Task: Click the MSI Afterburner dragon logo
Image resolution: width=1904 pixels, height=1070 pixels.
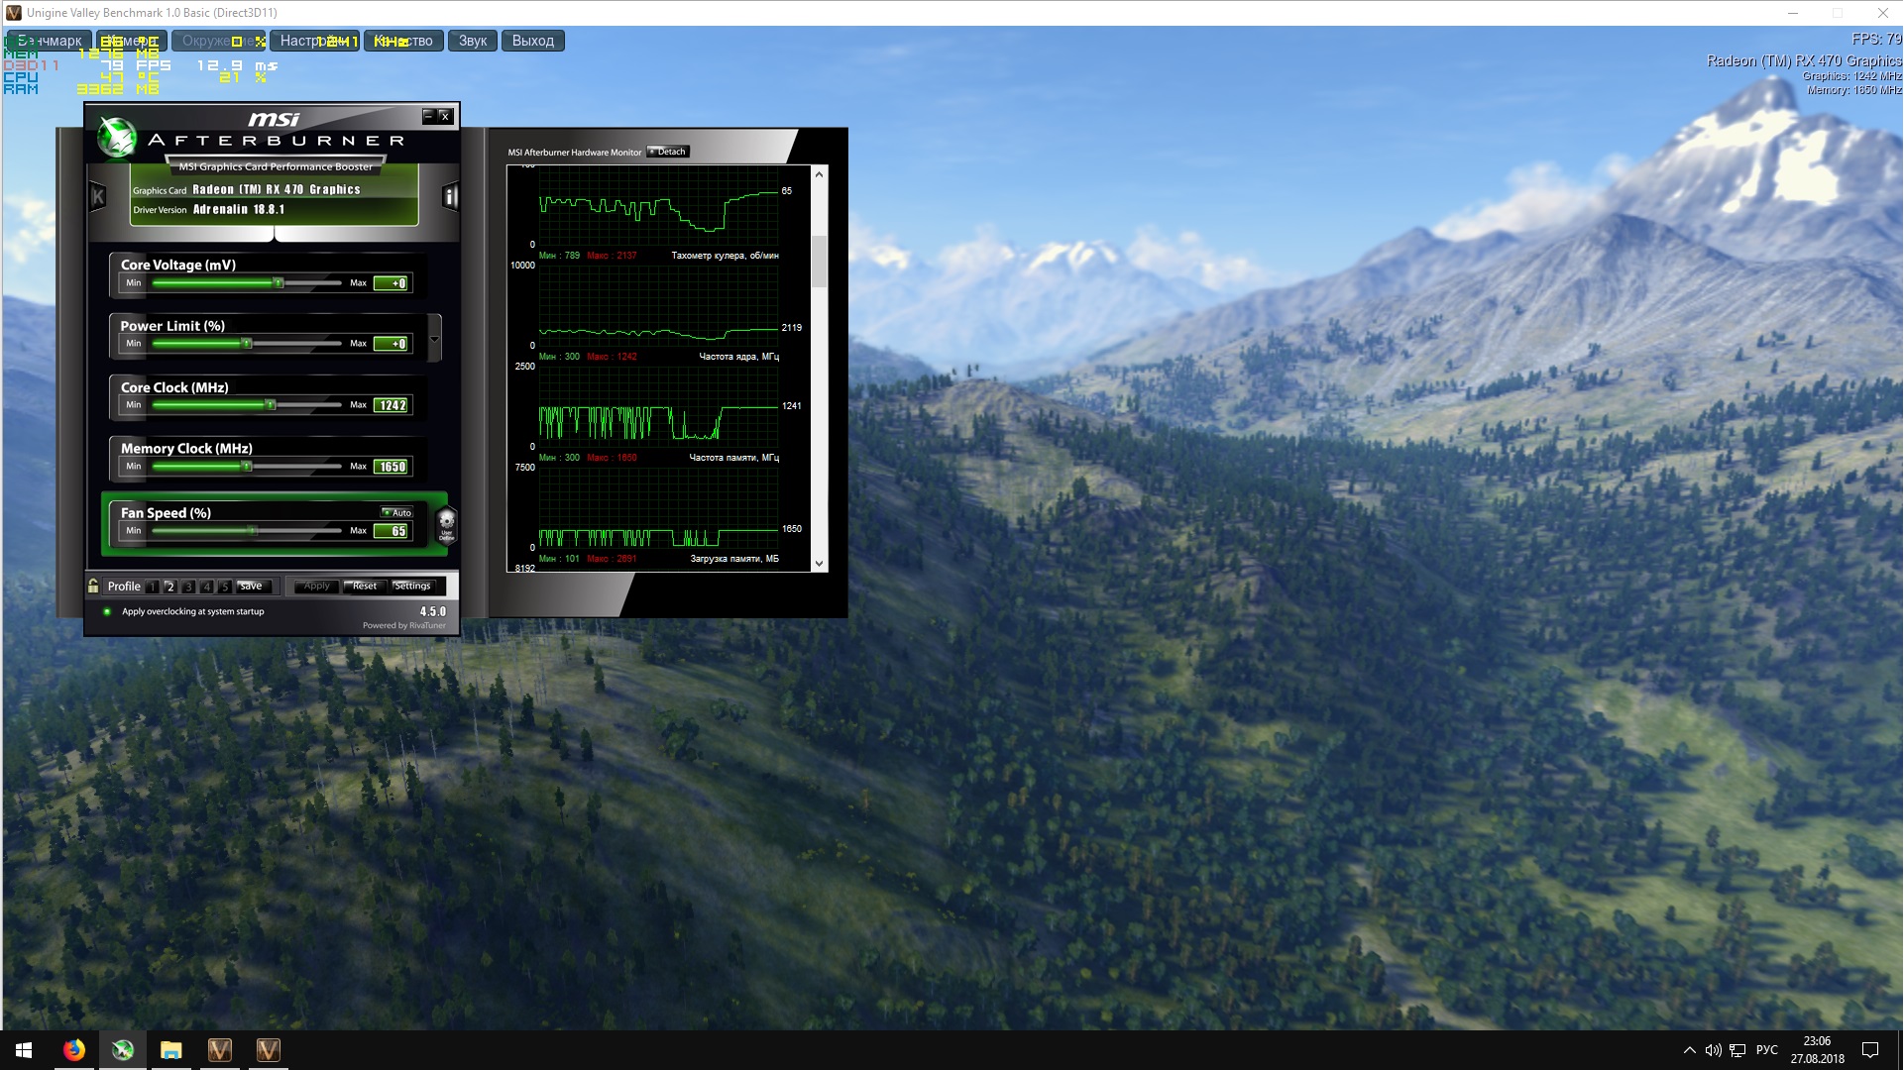Action: [117, 138]
